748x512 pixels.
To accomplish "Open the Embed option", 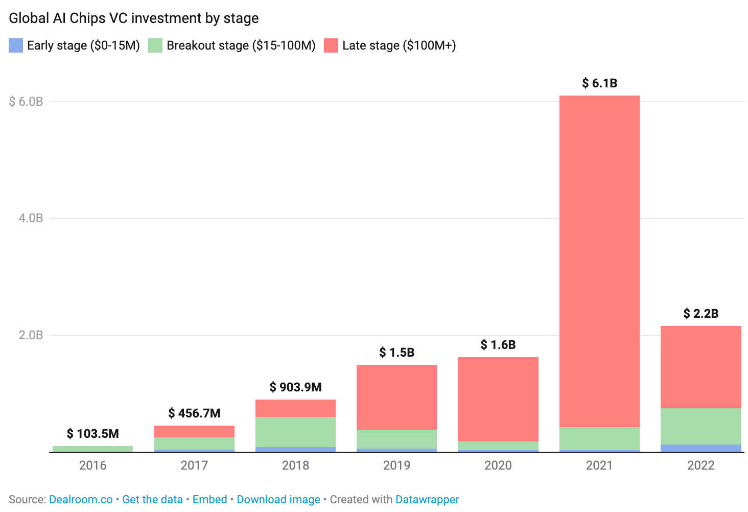I will pos(209,499).
